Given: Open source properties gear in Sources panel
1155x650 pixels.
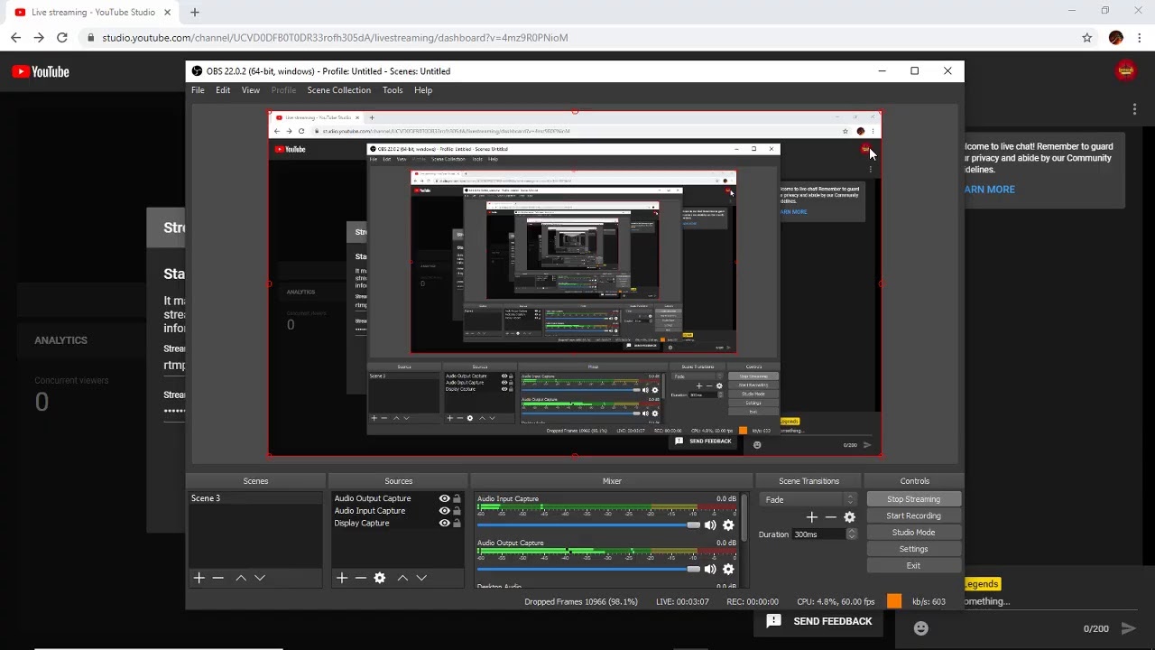Looking at the screenshot, I should [380, 578].
